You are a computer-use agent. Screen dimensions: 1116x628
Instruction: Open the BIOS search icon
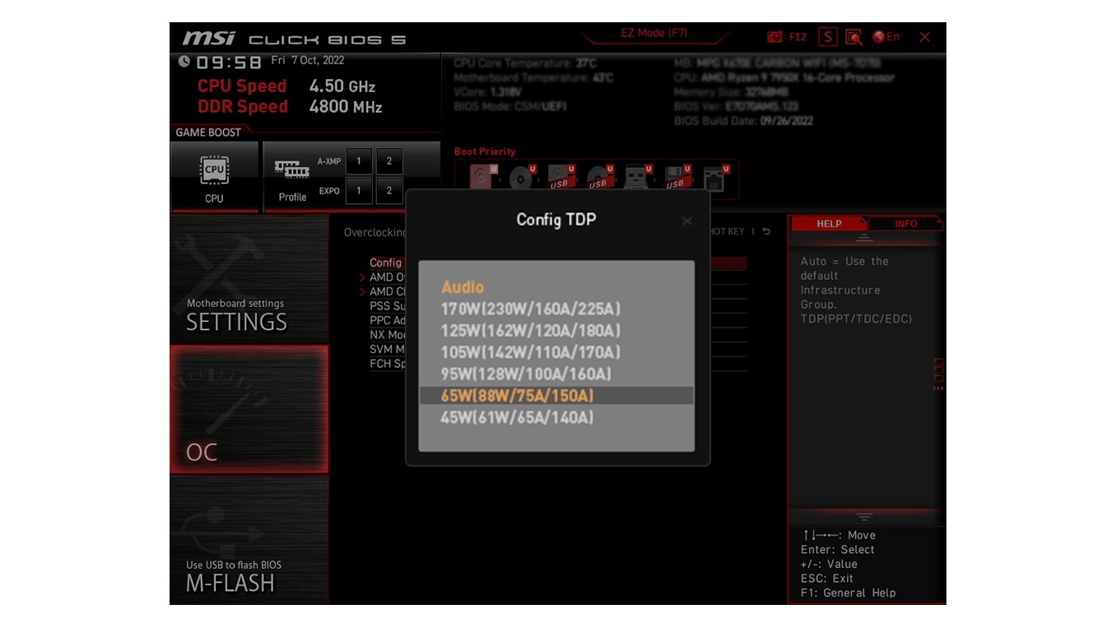click(853, 37)
